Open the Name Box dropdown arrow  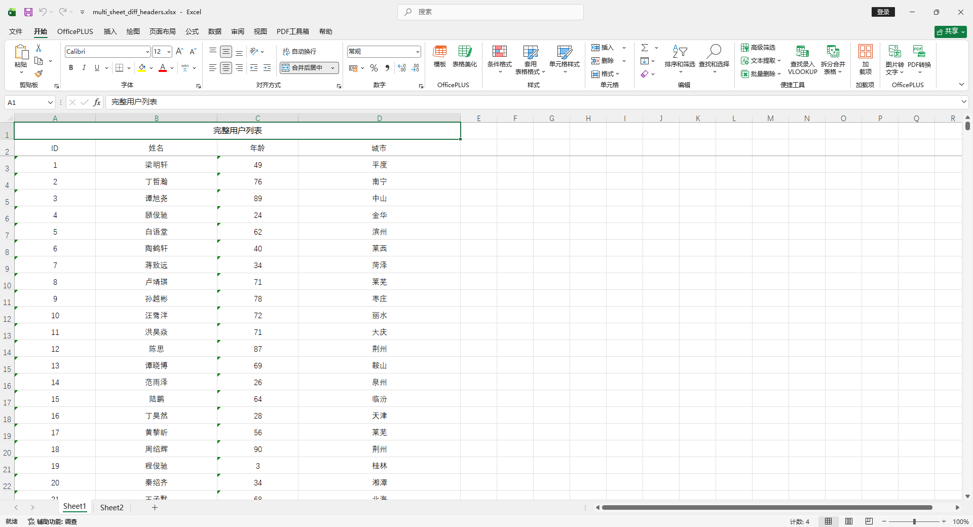[x=50, y=102]
